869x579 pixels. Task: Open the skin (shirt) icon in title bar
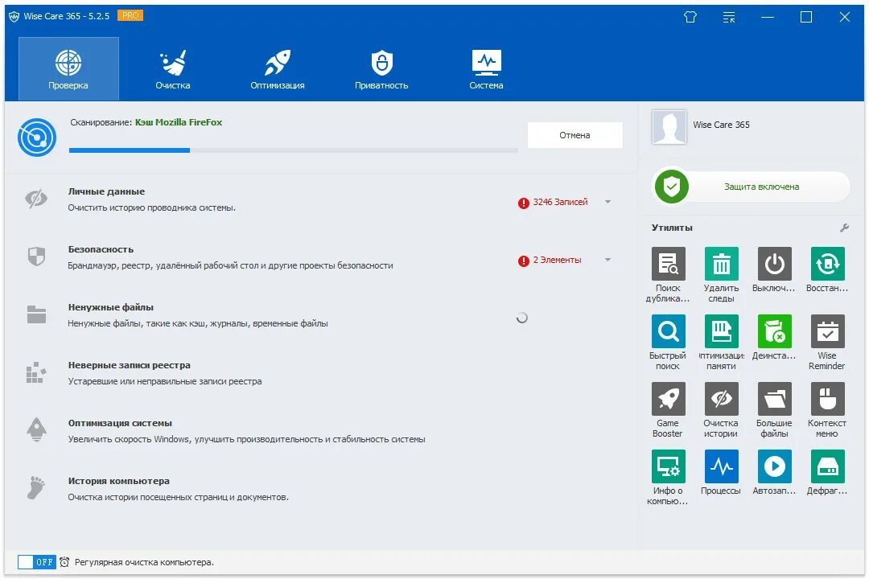click(x=690, y=17)
